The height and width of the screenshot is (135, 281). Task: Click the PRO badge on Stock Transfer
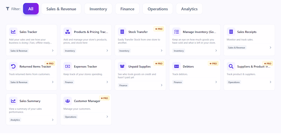pyautogui.click(x=159, y=29)
